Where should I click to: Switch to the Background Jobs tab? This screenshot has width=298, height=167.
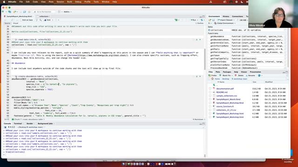pos(45,123)
